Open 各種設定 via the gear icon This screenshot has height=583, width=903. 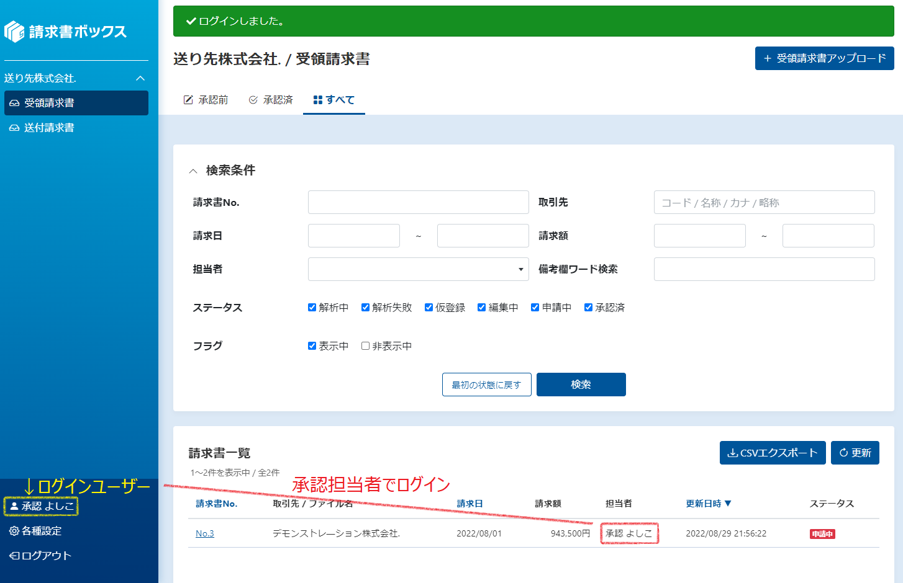tap(14, 531)
